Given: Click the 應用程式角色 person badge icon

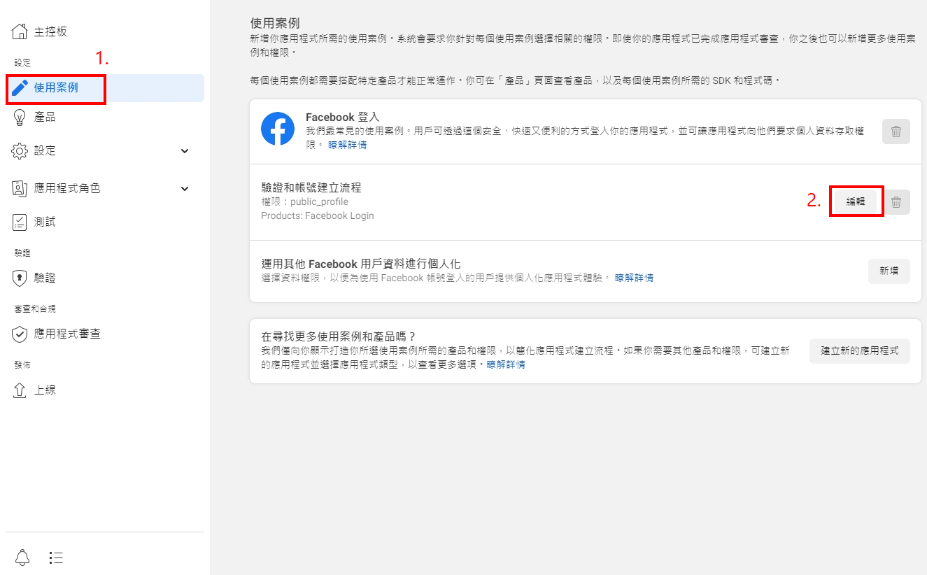Looking at the screenshot, I should [20, 188].
